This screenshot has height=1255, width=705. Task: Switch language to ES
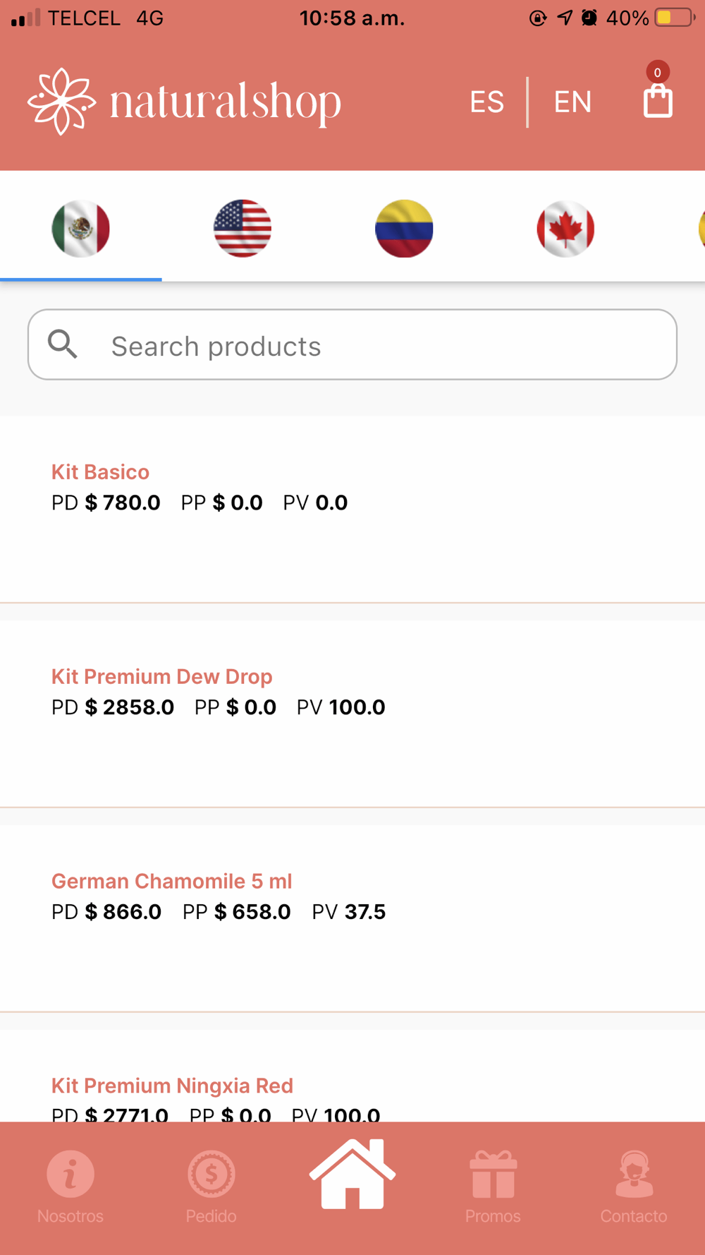[487, 102]
